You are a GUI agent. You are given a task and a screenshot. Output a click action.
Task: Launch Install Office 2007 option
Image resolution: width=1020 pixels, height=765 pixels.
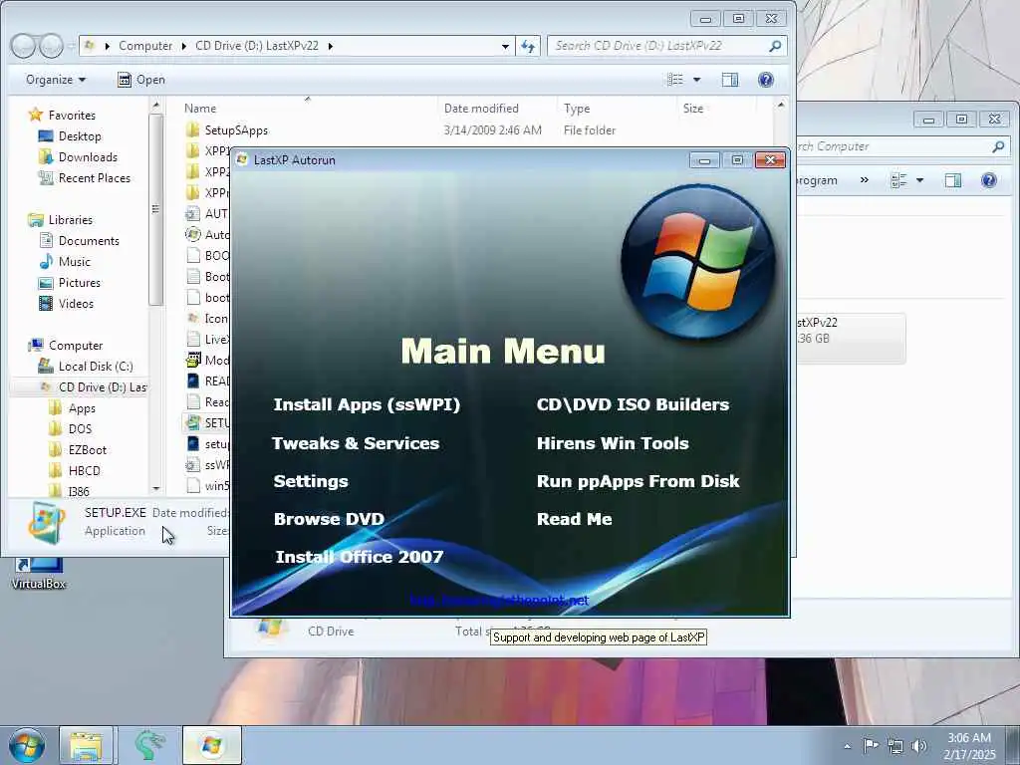(x=359, y=557)
